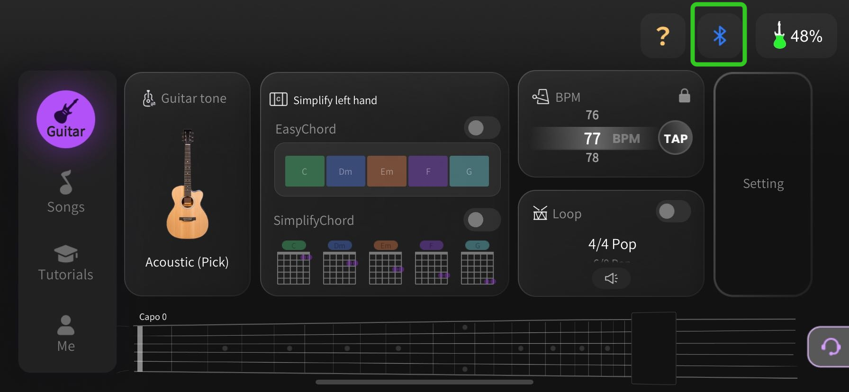This screenshot has width=849, height=392.
Task: Check the guitar battery 48% indicator
Action: point(796,36)
